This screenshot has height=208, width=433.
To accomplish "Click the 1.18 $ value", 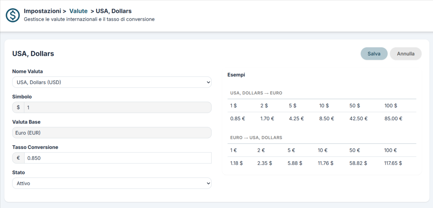I will click(x=236, y=163).
